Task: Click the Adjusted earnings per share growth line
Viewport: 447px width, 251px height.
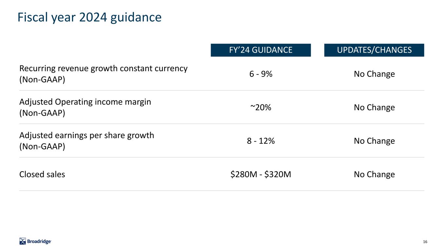Action: [86, 135]
